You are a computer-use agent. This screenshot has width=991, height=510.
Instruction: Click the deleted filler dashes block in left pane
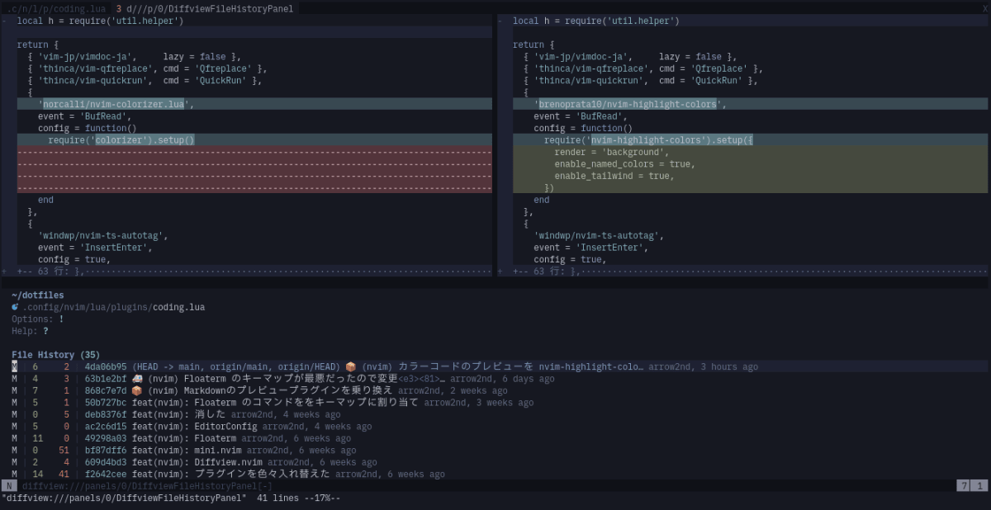tap(254, 170)
